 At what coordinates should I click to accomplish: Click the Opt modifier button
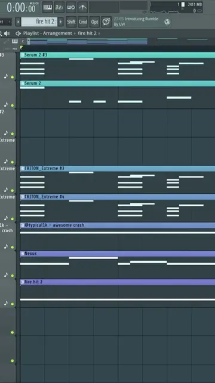tap(94, 22)
